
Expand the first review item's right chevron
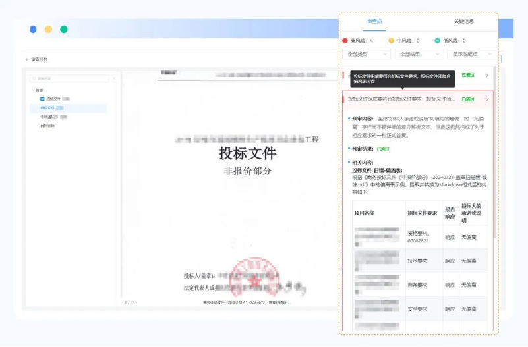[x=486, y=76]
